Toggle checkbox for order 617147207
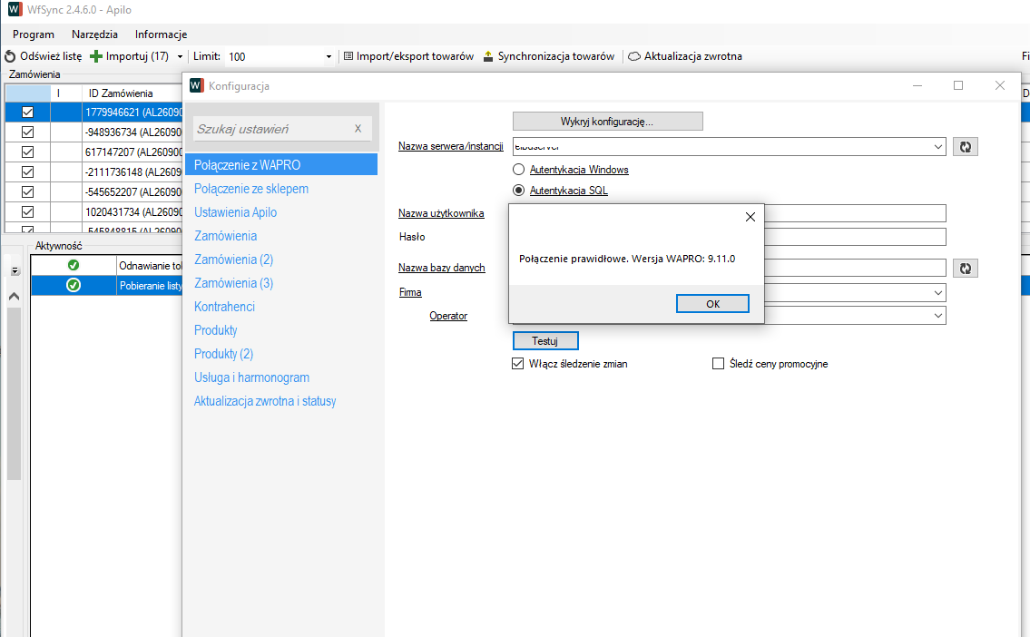Screen dimensions: 1030x637 point(27,152)
